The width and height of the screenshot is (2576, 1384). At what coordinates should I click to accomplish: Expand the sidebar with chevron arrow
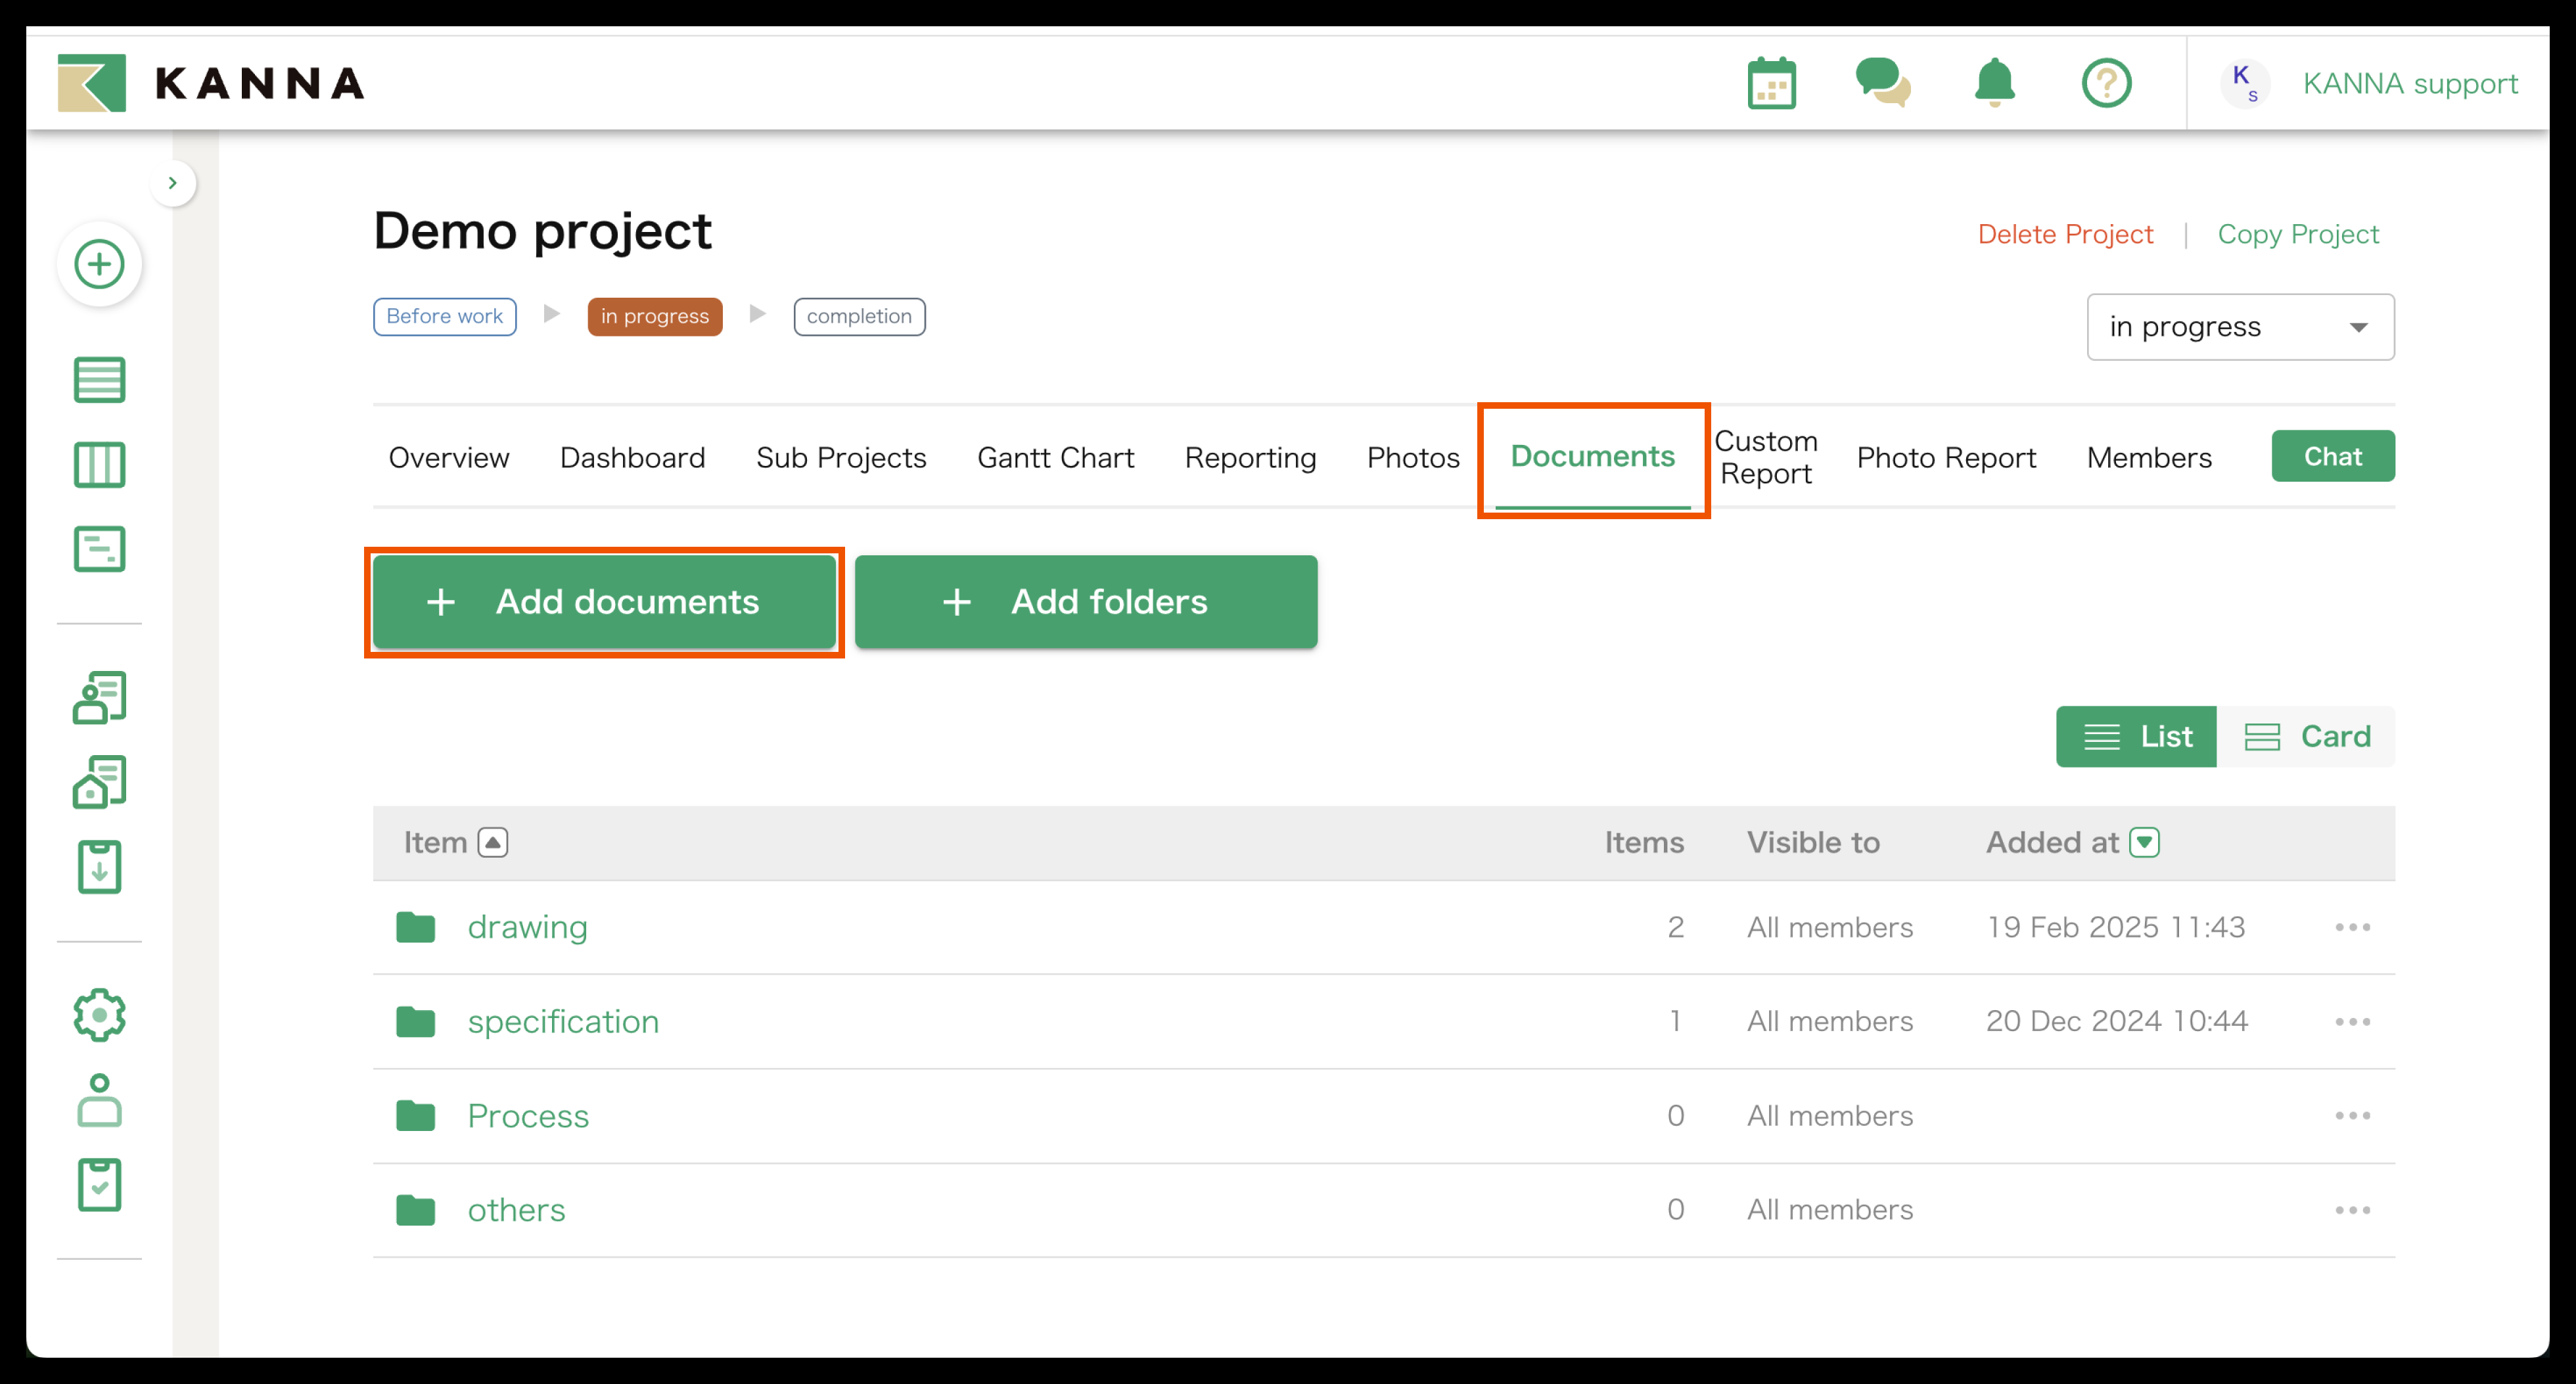click(x=173, y=183)
